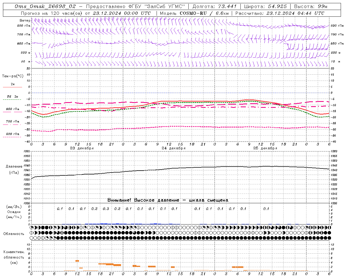Click the 0.3 precipitation amount value

106,209
